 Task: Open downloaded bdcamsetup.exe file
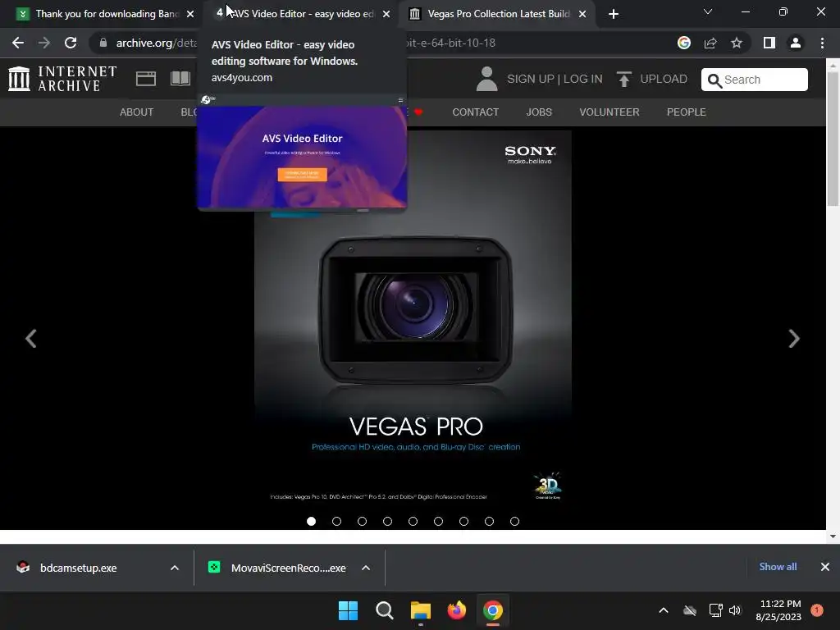[78, 568]
